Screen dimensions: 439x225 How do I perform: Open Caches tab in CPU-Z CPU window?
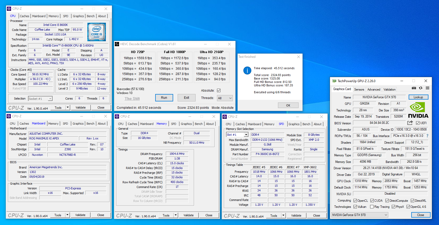pos(25,16)
